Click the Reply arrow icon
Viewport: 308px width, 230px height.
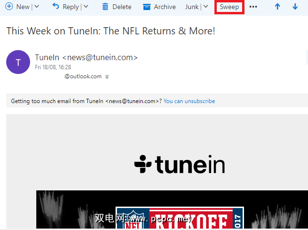[x=56, y=6]
